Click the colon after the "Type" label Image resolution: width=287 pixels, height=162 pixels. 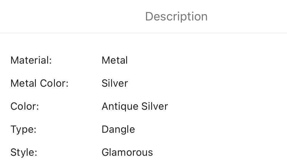pyautogui.click(x=35, y=130)
